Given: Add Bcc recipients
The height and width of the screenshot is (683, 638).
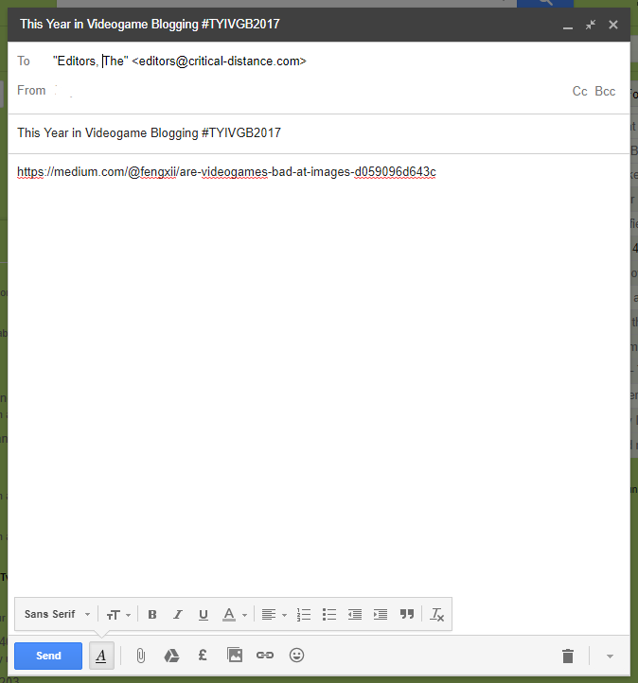Looking at the screenshot, I should 605,91.
